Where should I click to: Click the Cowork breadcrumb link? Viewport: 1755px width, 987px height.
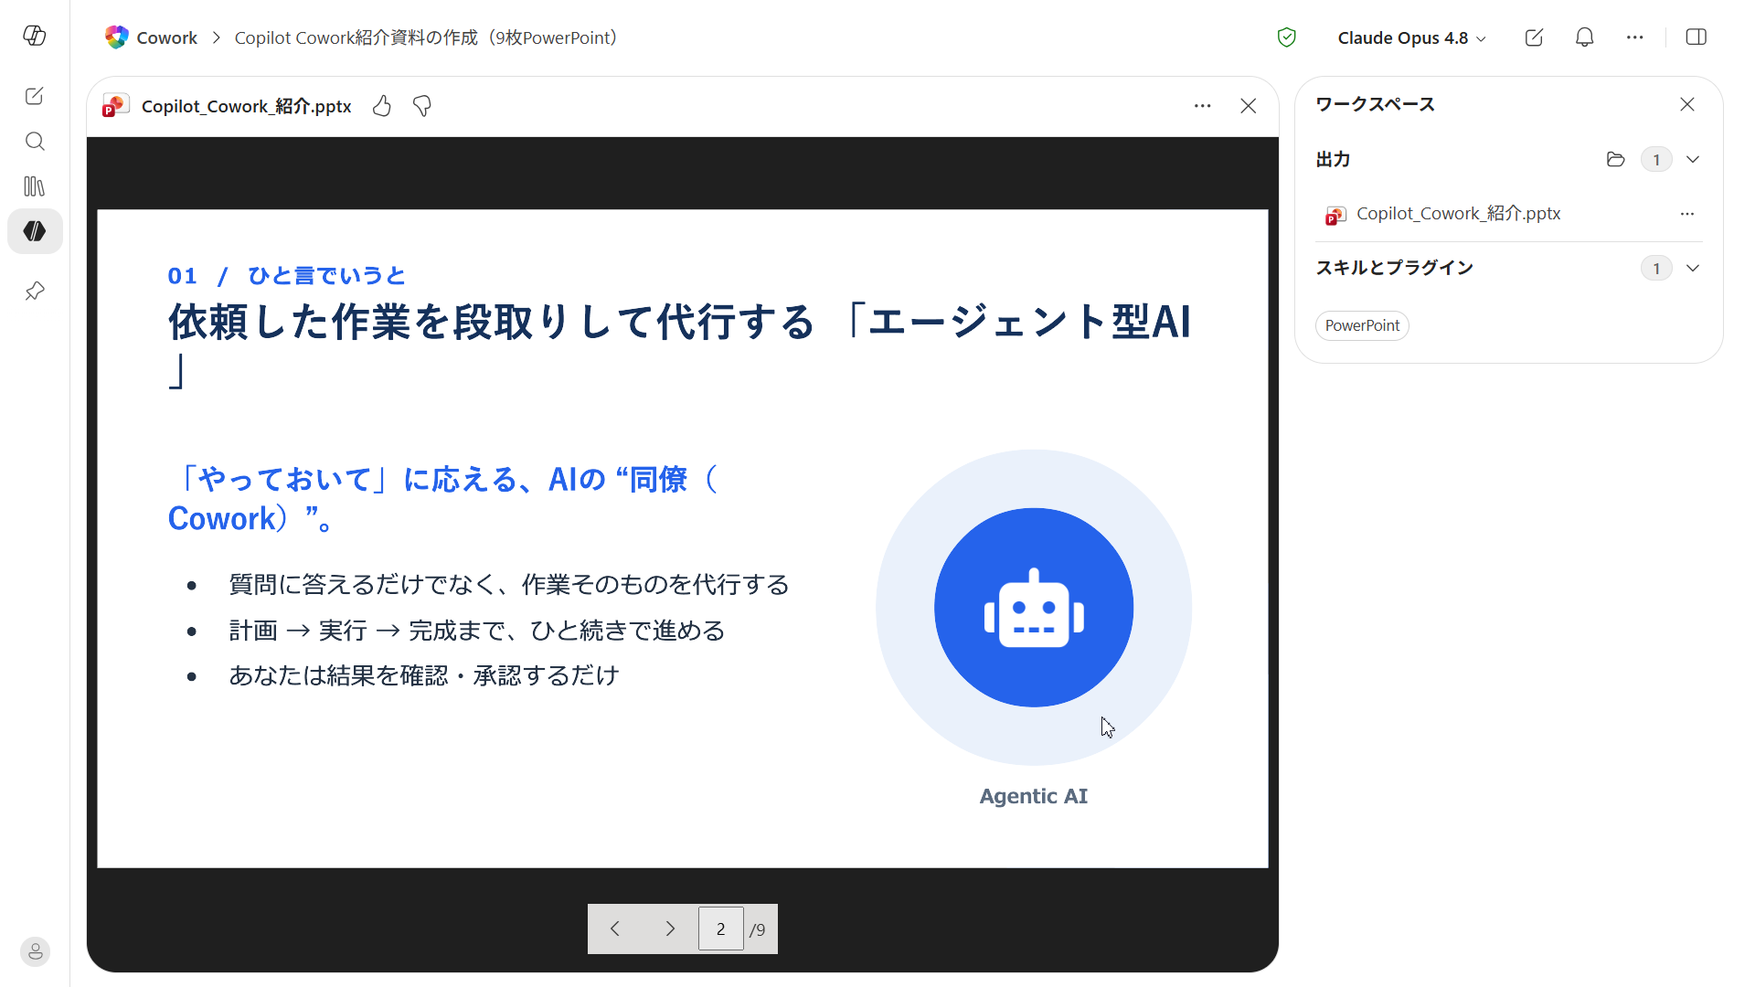point(166,37)
